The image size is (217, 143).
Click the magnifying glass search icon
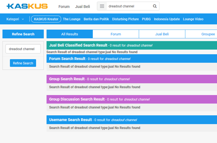[155, 6]
